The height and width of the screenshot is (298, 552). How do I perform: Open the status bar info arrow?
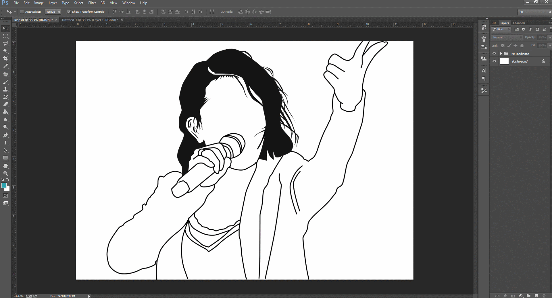[x=89, y=296]
